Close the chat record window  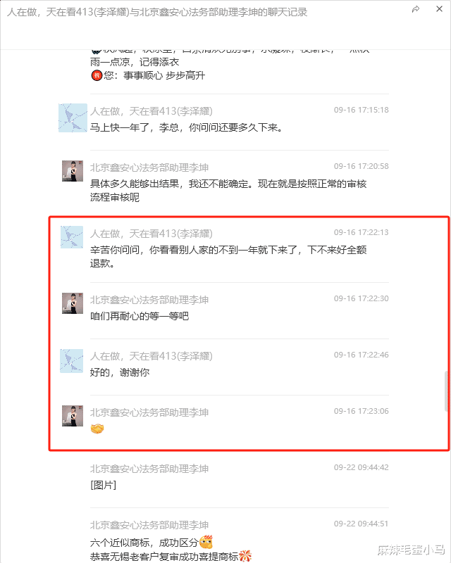439,9
